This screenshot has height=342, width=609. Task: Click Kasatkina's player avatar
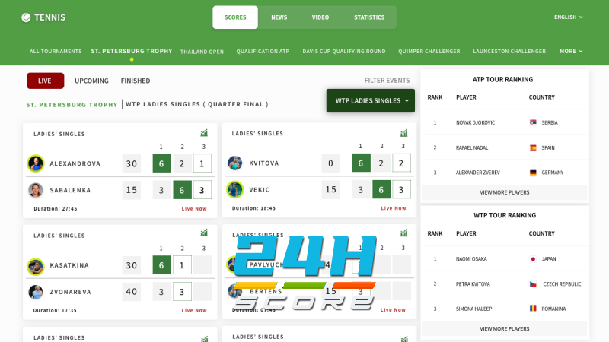pyautogui.click(x=35, y=267)
